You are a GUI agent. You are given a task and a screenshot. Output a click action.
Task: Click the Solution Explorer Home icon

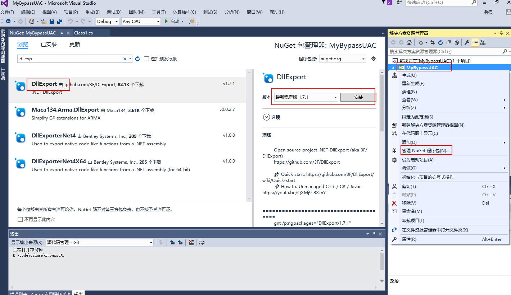click(x=409, y=42)
